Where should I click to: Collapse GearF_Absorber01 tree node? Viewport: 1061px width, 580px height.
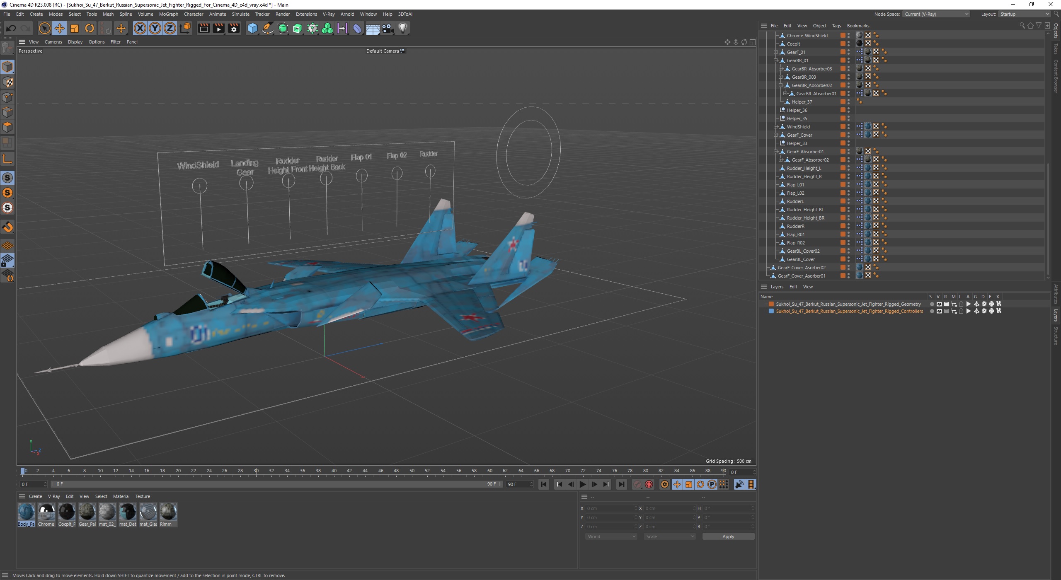click(x=775, y=152)
